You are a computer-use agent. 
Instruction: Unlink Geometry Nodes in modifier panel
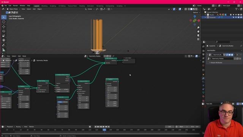point(240,59)
